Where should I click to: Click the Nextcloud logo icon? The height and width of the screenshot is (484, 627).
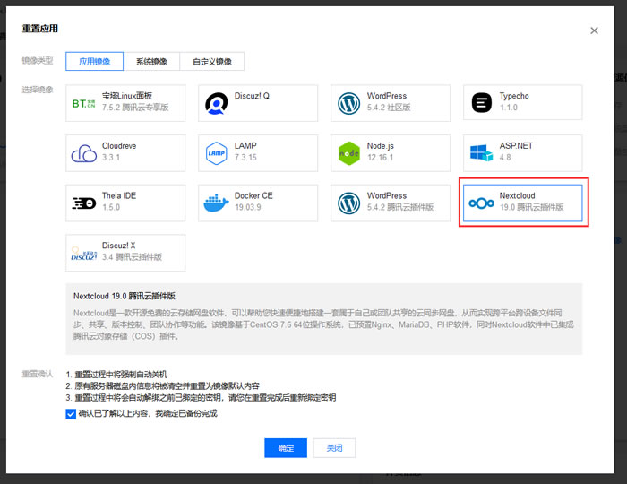click(482, 203)
